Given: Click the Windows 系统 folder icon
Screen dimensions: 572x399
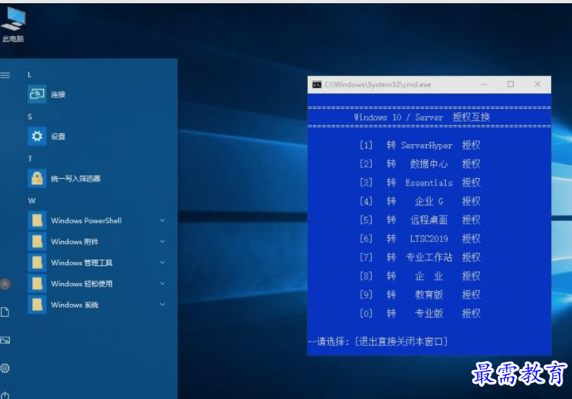Looking at the screenshot, I should [x=37, y=305].
